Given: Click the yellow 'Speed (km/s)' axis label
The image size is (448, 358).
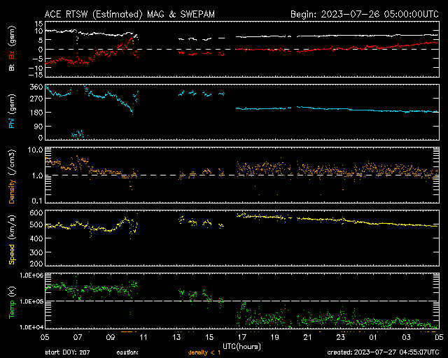Looking at the screenshot, I should (12, 240).
